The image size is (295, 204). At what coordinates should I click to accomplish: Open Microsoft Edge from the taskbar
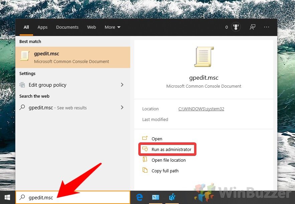click(x=139, y=197)
